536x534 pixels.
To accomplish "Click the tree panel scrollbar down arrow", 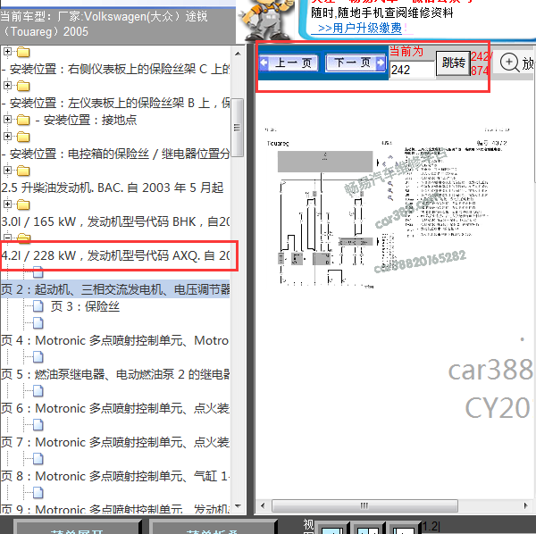I will pyautogui.click(x=238, y=505).
